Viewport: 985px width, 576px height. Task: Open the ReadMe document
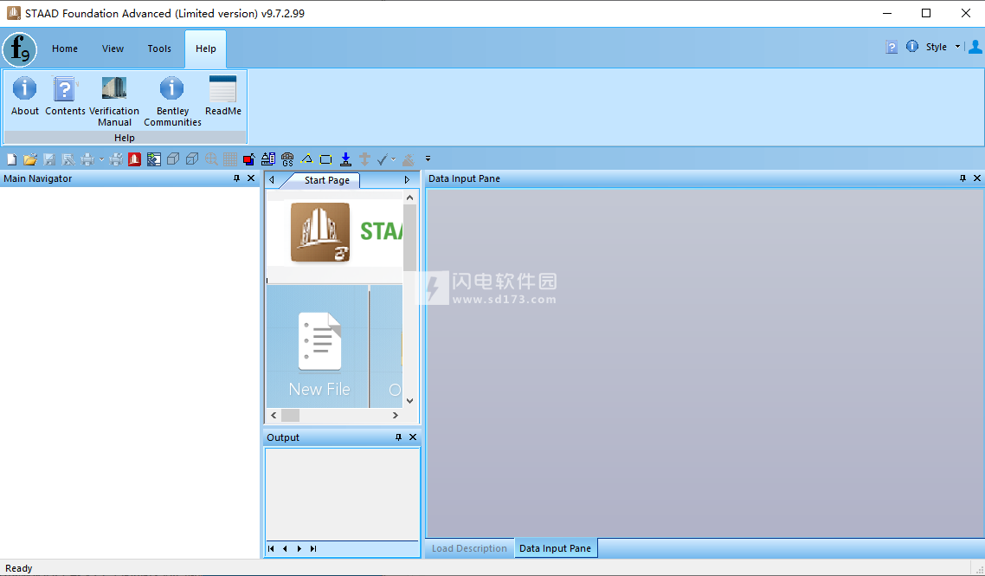pos(223,95)
